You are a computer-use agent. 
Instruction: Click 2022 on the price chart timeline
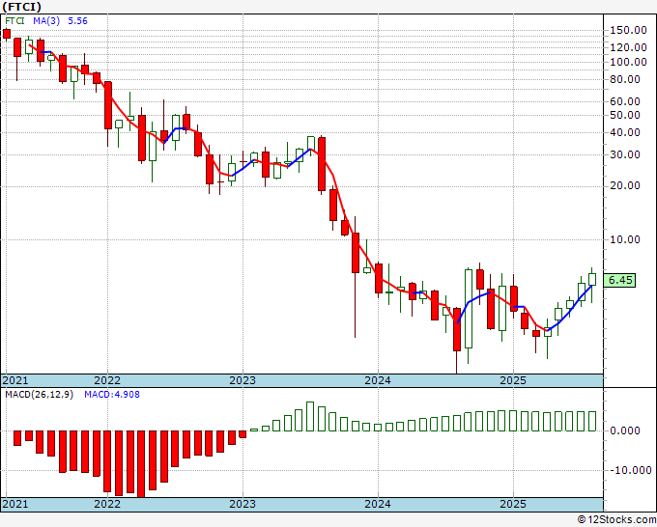point(107,380)
